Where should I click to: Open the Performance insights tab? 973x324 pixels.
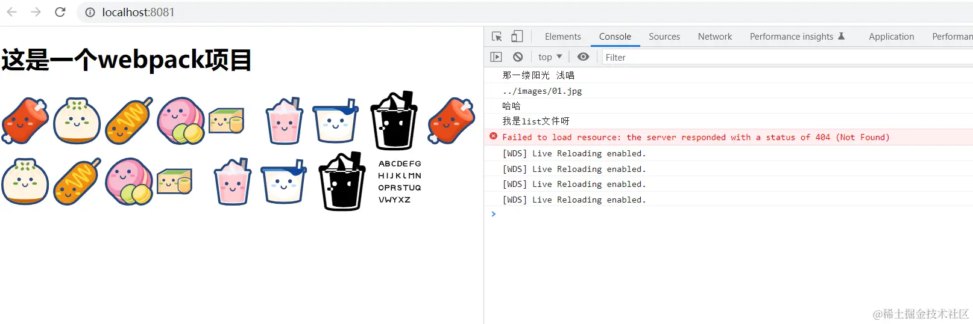(x=797, y=37)
